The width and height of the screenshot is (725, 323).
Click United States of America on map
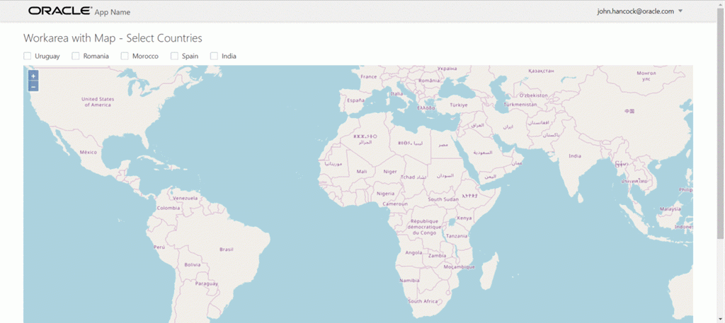pyautogui.click(x=98, y=102)
